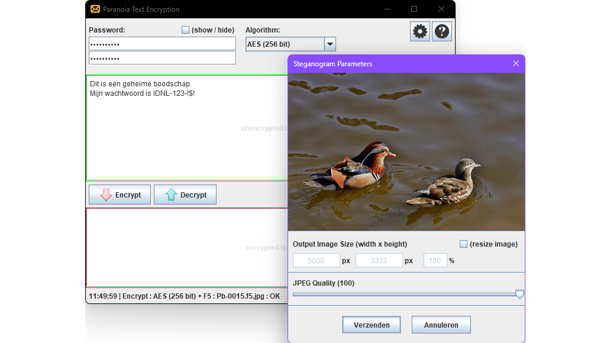Close the Steganogram Parameters dialog
Screen dimensions: 610x343
point(516,63)
